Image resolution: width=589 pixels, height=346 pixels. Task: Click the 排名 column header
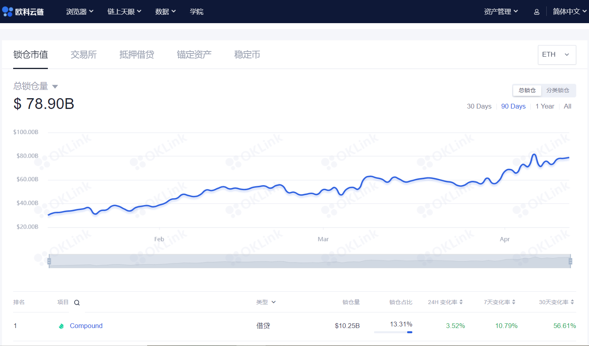pos(19,302)
